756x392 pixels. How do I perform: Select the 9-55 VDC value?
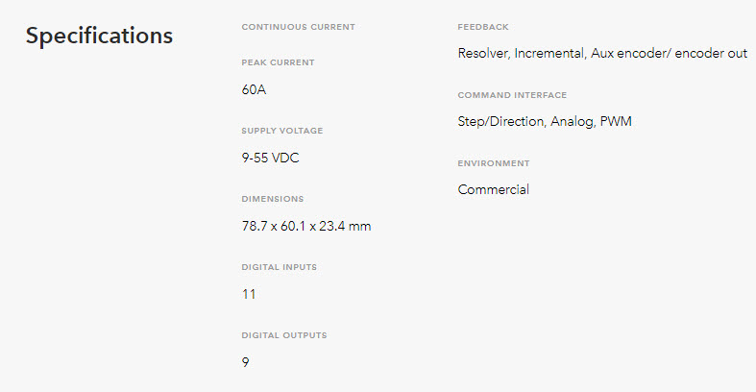(x=271, y=158)
